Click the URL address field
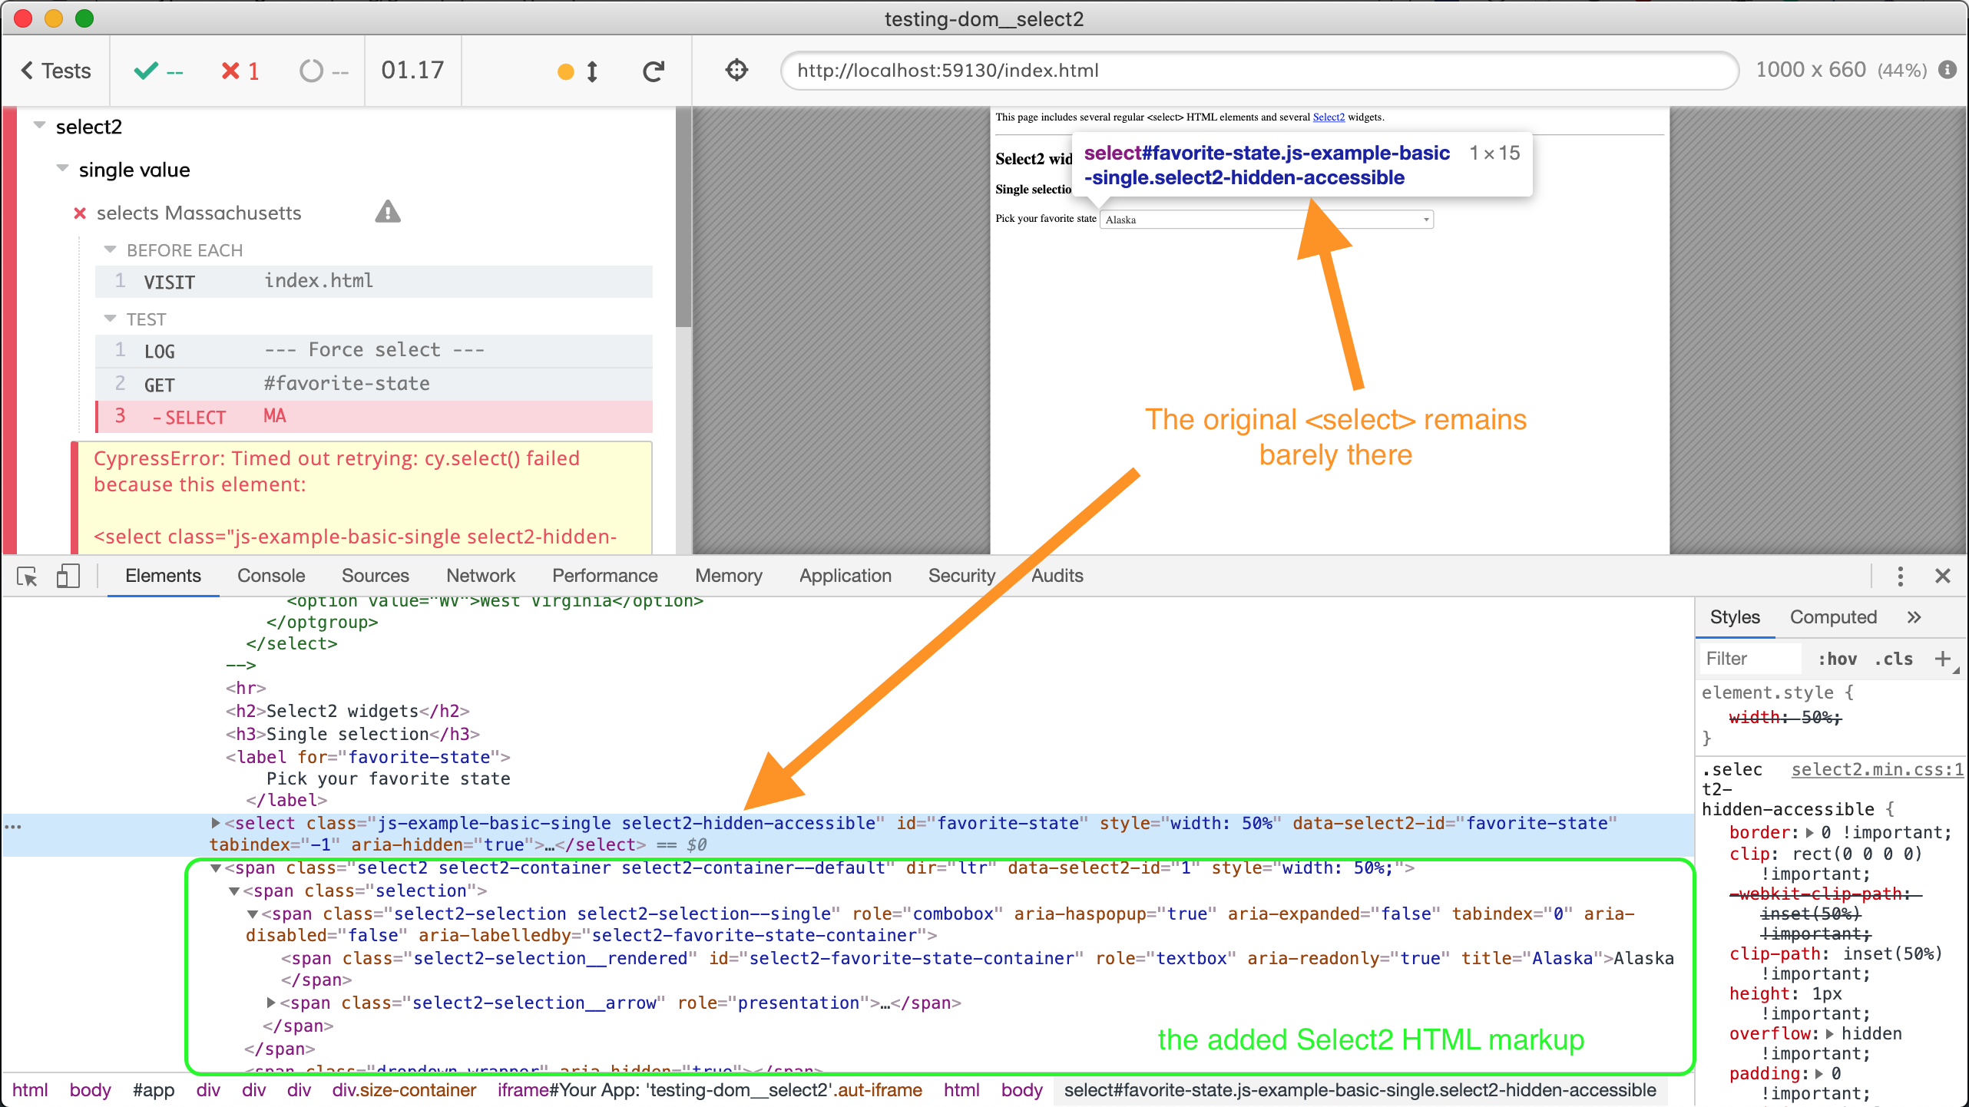 pos(1259,71)
